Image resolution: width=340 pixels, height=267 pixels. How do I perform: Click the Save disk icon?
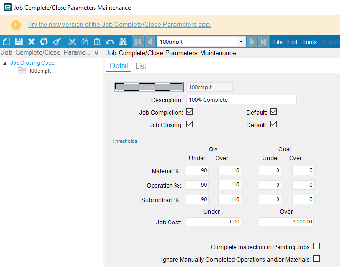tap(19, 42)
